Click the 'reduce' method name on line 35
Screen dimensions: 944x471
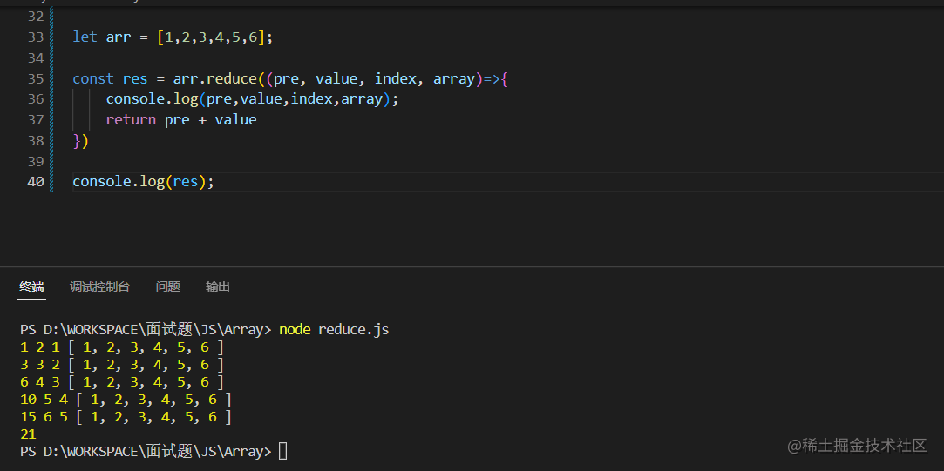[232, 79]
